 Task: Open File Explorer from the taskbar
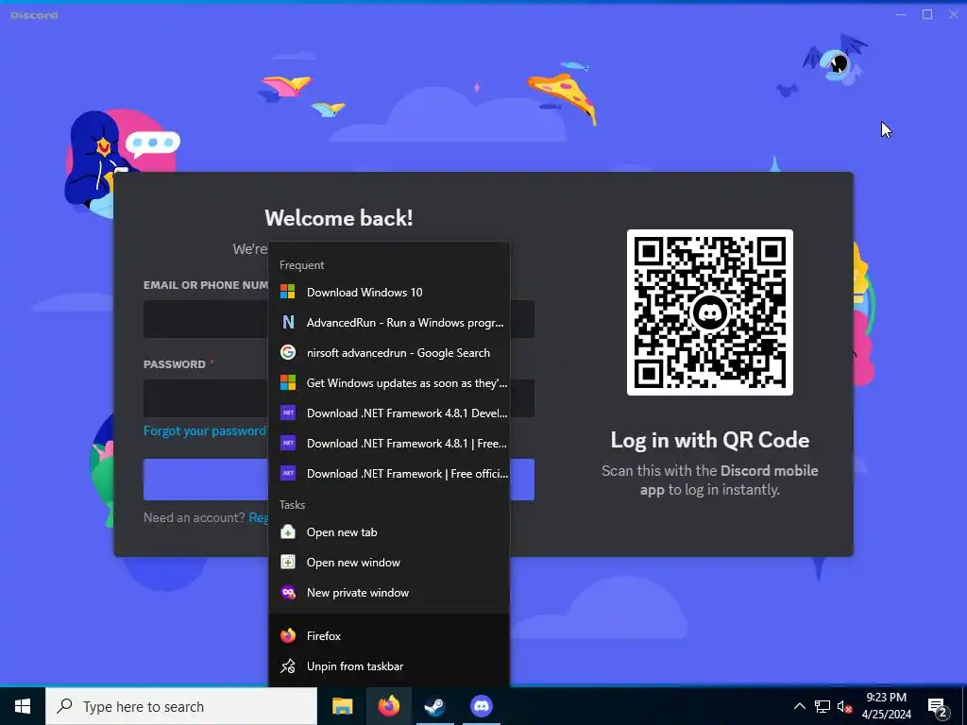(x=342, y=706)
